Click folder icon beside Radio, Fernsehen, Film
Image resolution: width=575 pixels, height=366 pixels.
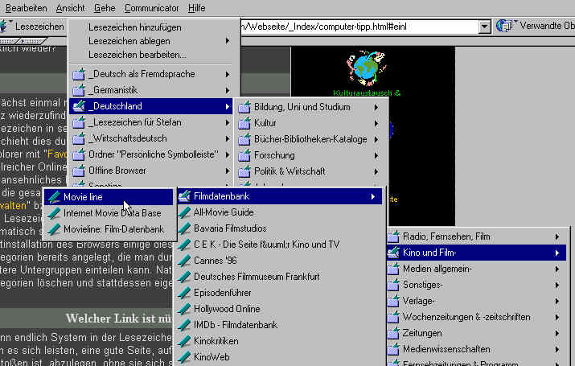(393, 236)
